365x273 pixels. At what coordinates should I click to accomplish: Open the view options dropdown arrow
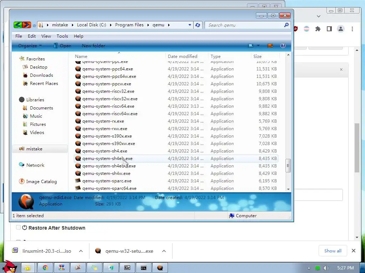tap(258, 45)
